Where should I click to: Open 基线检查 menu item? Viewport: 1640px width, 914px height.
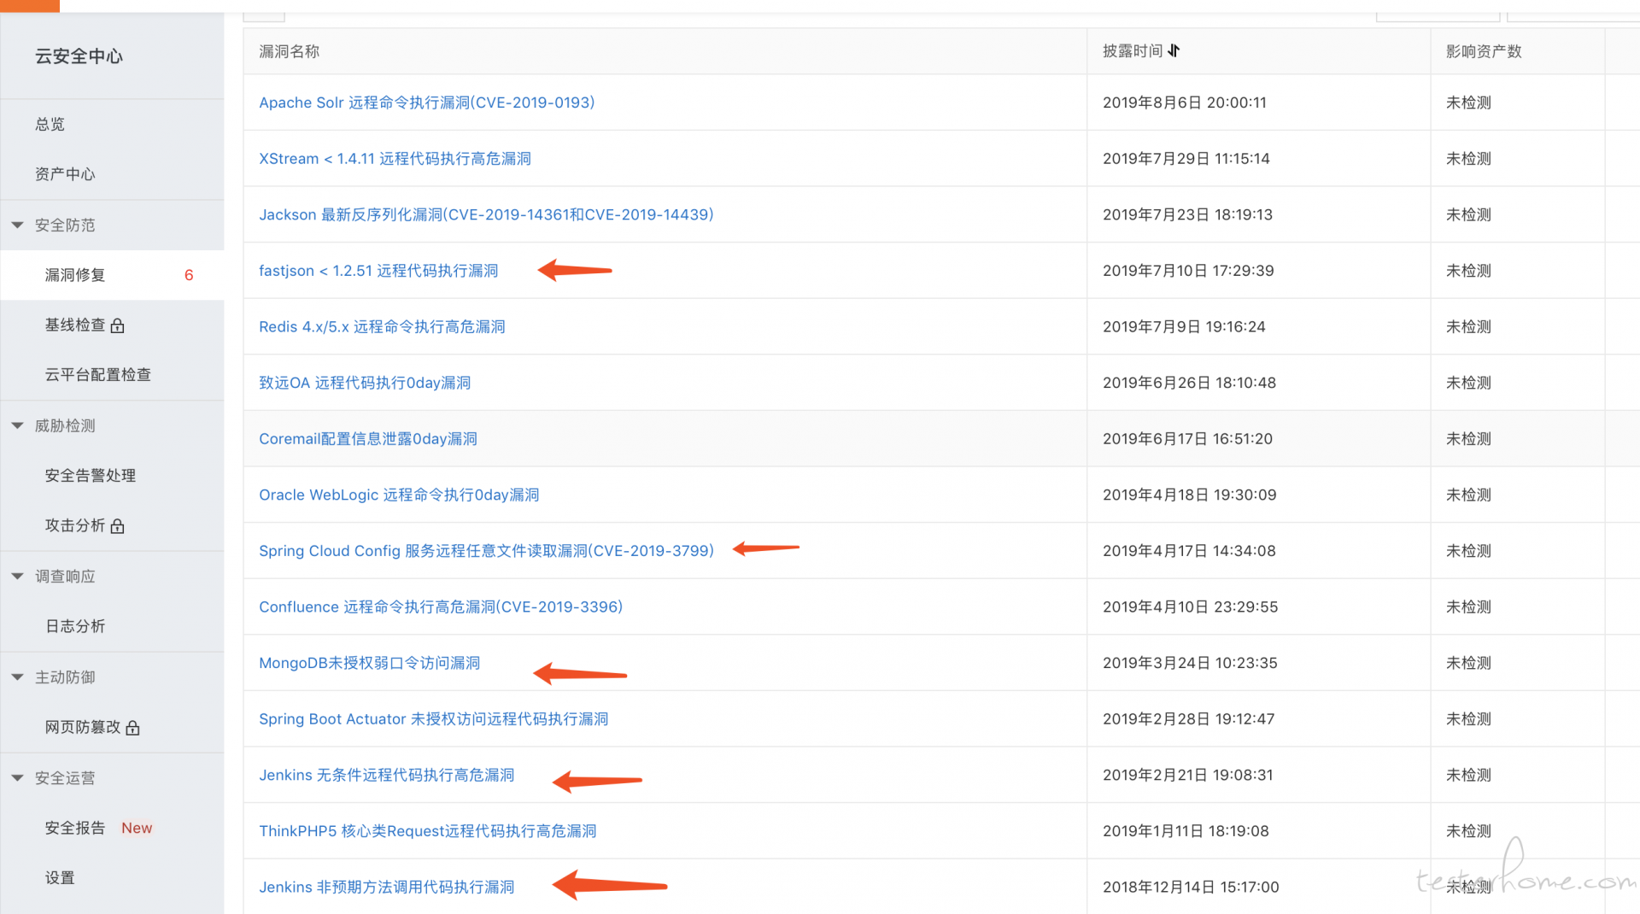tap(75, 325)
